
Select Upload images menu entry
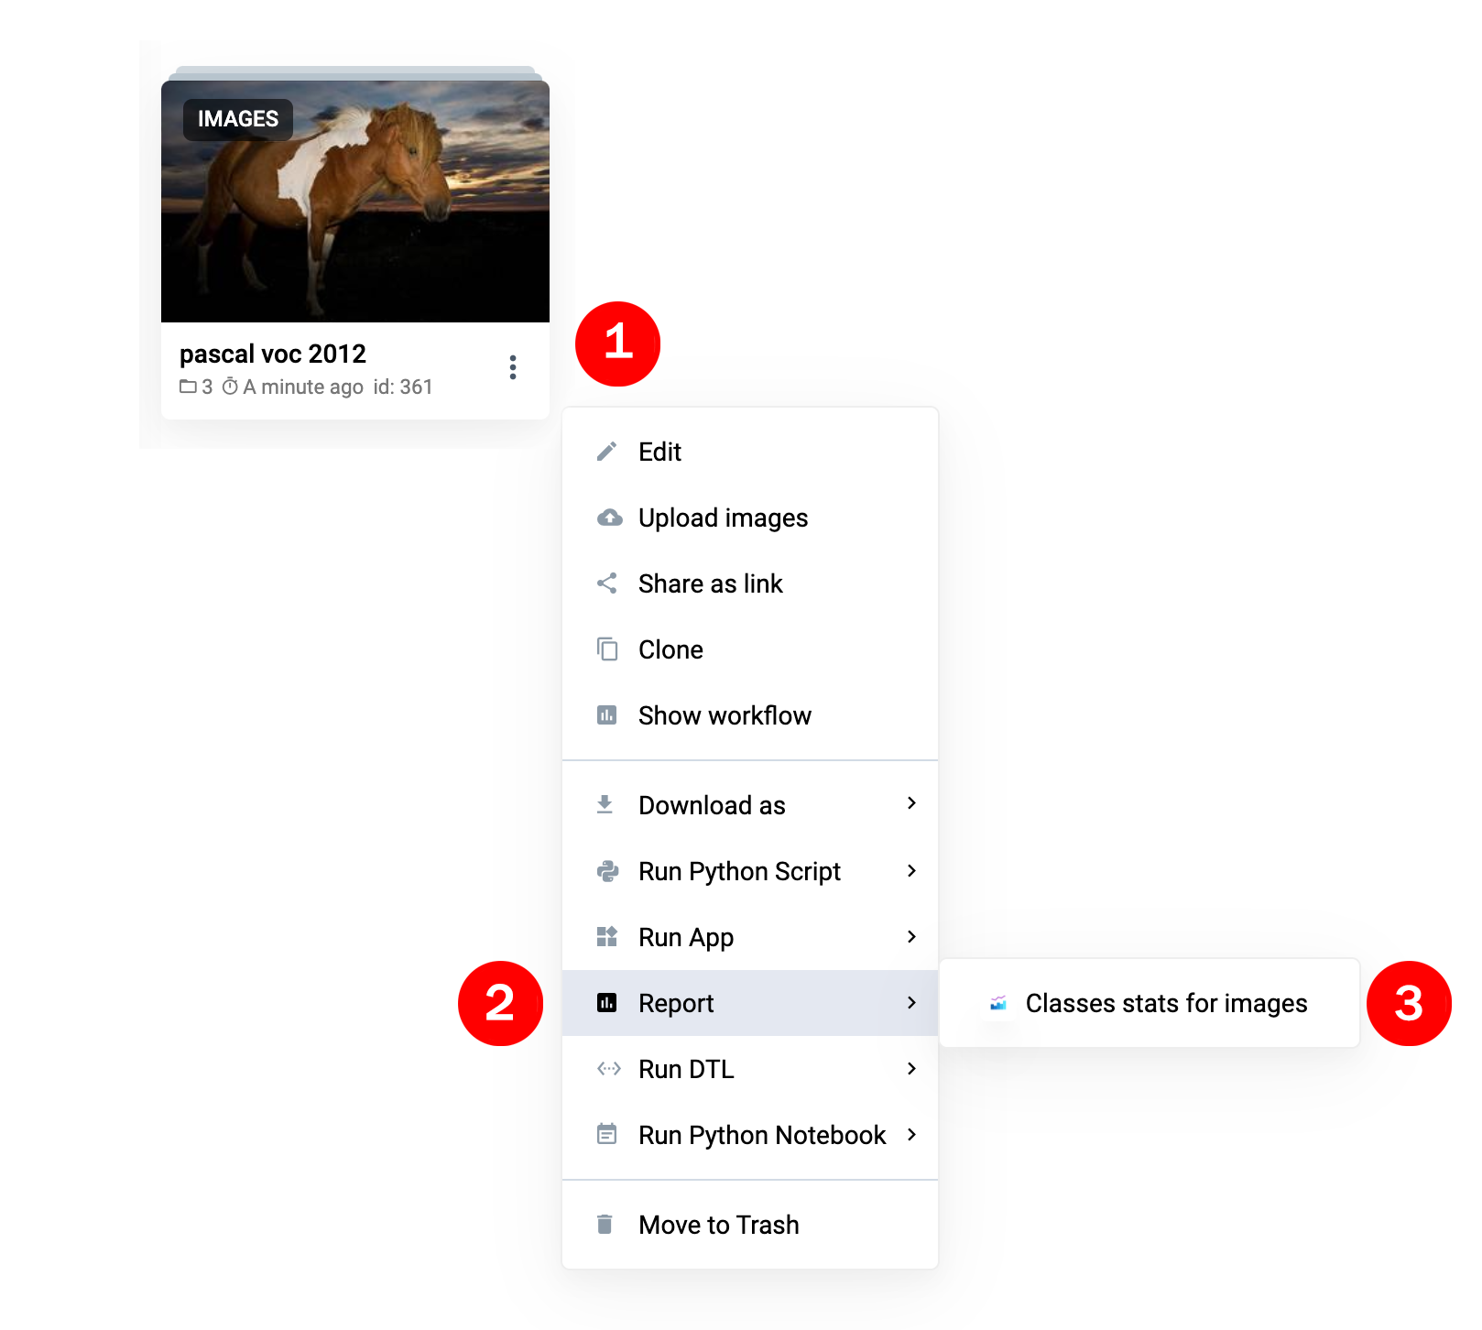(x=750, y=518)
